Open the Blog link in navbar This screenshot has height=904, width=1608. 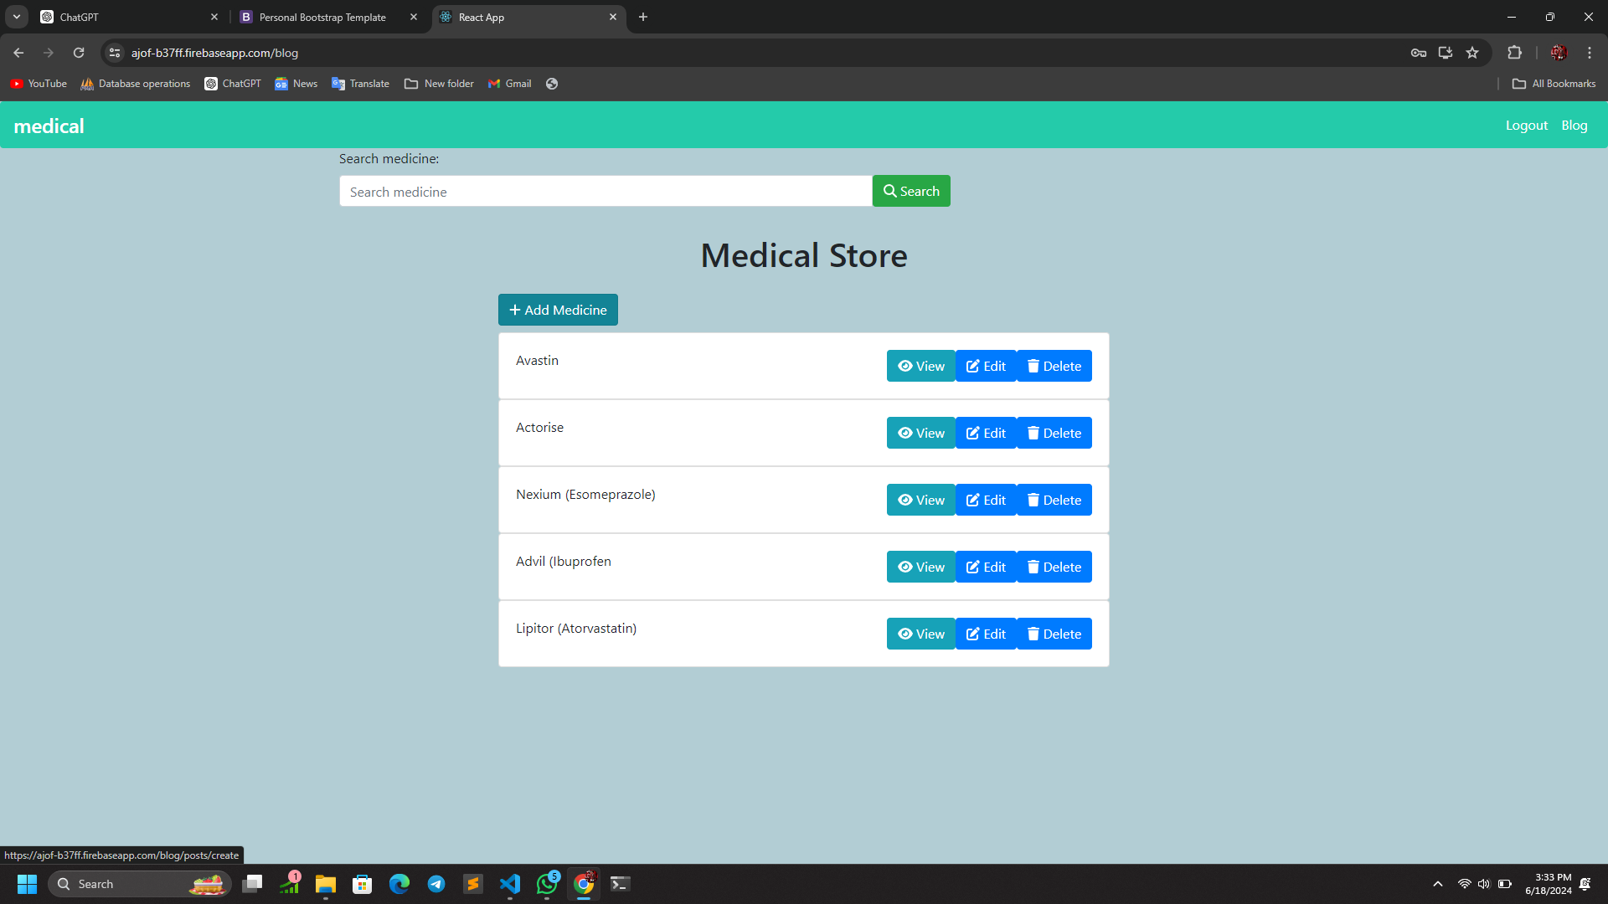click(x=1574, y=126)
